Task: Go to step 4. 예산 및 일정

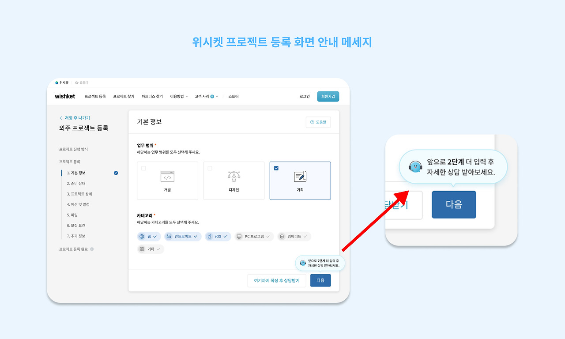Action: click(x=79, y=204)
